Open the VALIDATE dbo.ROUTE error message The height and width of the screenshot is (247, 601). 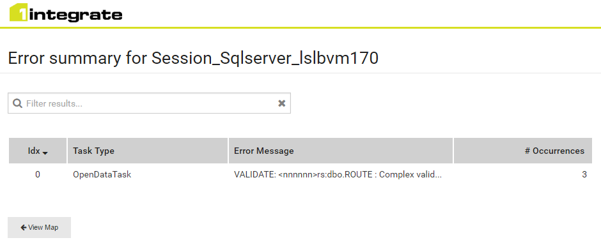pos(338,175)
